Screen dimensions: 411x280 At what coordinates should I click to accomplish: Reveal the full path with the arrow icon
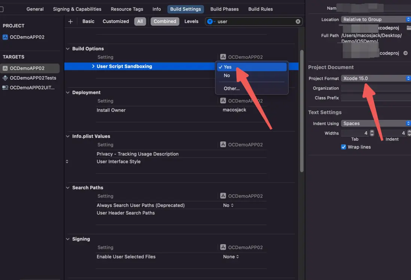pos(405,53)
